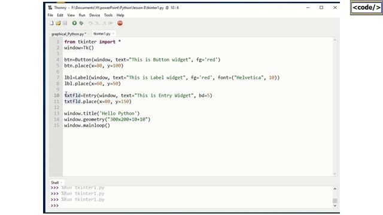
Task: Open a file with the folder icon
Action: pos(58,23)
